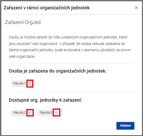Click heading Osoba je zařazena do organizačních jednotek
143x136 pixels.
click(58, 71)
